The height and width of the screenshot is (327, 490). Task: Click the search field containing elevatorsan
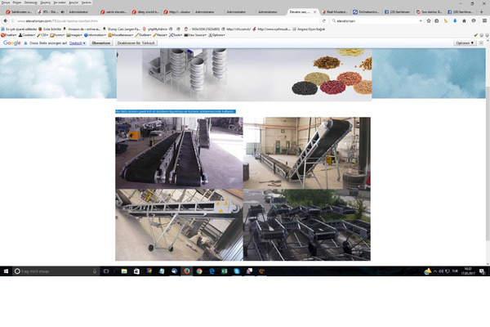click(376, 20)
